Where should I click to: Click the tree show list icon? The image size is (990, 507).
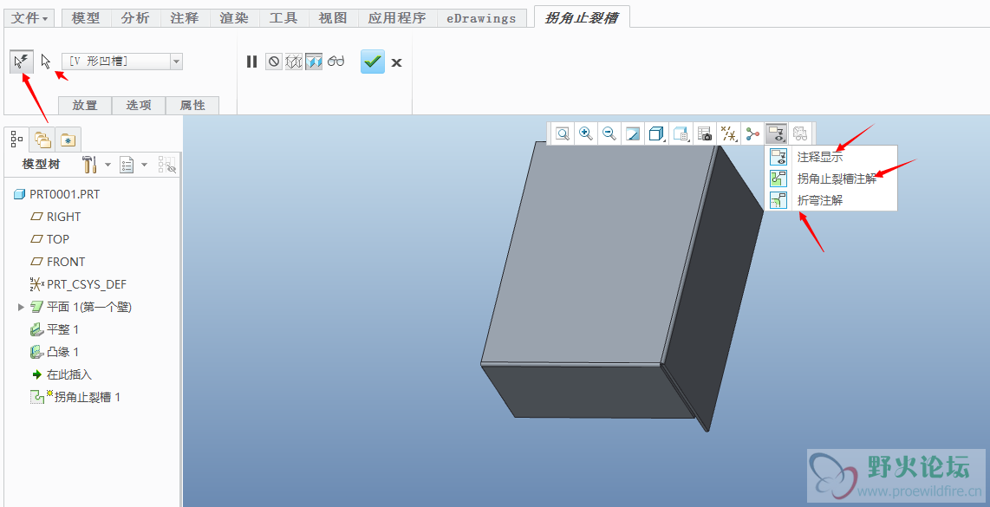click(127, 166)
